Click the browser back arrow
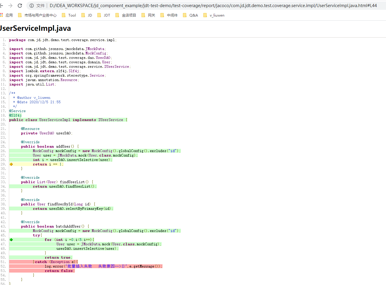This screenshot has height=285, width=386. pyautogui.click(x=1, y=5)
